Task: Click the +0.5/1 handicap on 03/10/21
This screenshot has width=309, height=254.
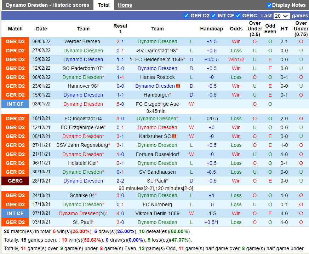Action: 211,222
